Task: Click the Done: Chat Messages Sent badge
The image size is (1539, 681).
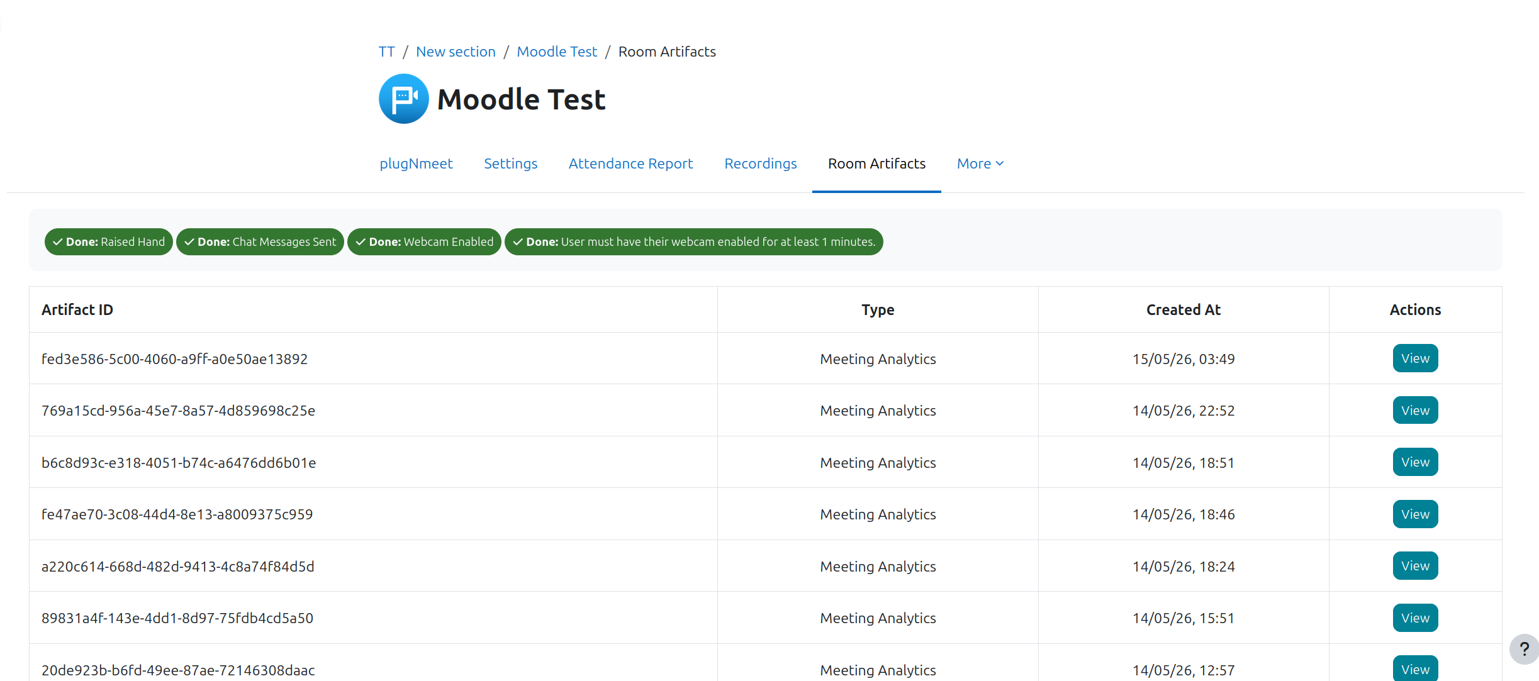Action: 260,241
